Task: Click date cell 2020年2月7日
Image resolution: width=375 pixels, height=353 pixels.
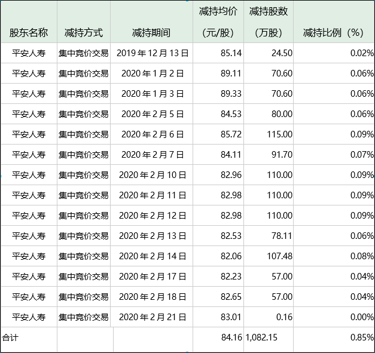Action: click(x=153, y=155)
